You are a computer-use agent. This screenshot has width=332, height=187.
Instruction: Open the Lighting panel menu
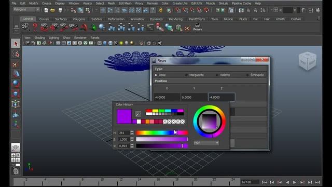[x=54, y=38]
